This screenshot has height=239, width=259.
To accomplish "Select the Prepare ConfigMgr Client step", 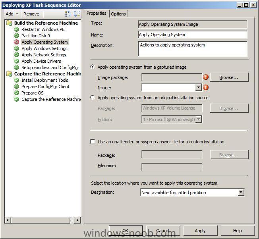I will tap(45, 87).
